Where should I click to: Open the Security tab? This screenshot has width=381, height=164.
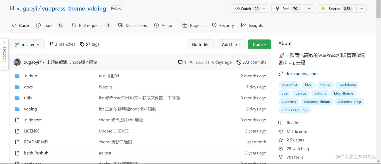tap(223, 25)
